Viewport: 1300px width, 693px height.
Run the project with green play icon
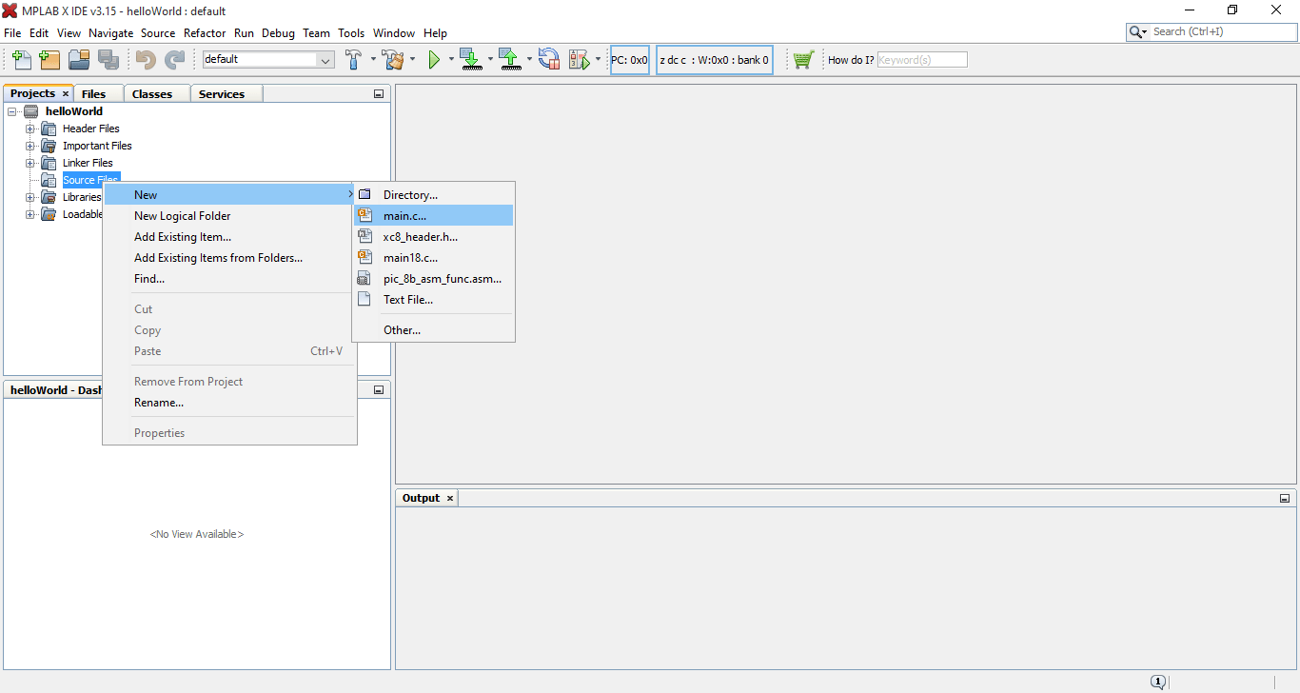[x=434, y=60]
